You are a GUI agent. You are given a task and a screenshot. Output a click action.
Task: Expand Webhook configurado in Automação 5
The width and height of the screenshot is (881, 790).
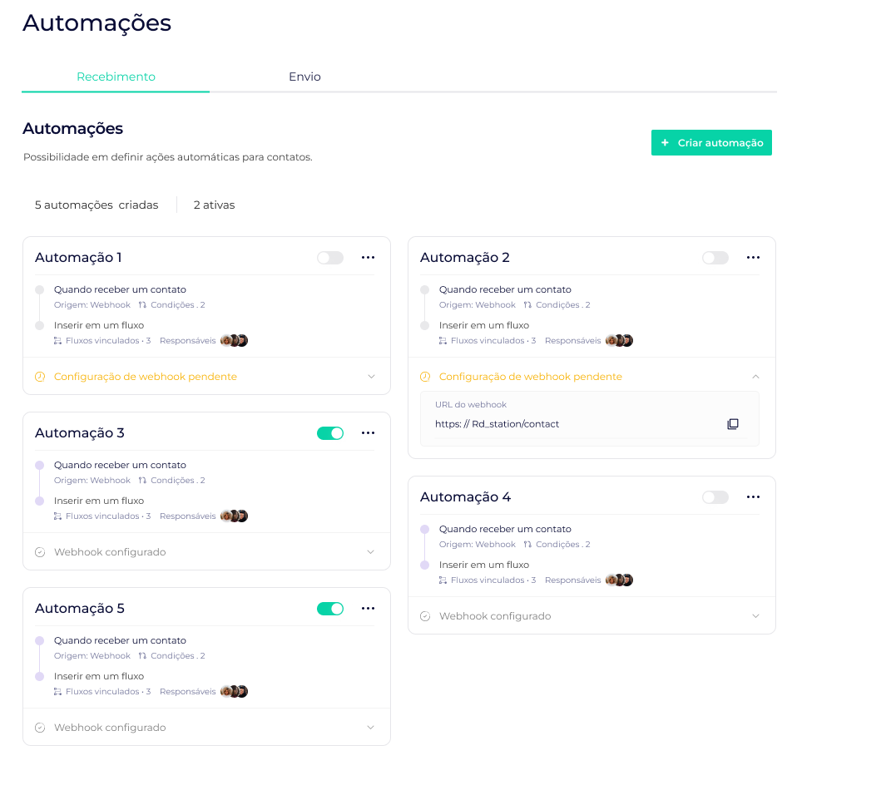tap(371, 728)
